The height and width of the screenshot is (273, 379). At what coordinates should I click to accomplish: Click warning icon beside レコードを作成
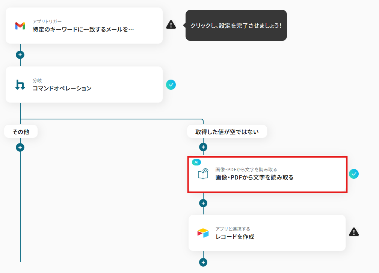354,232
